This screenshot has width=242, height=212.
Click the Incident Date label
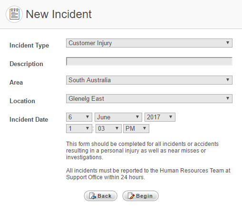(x=29, y=119)
